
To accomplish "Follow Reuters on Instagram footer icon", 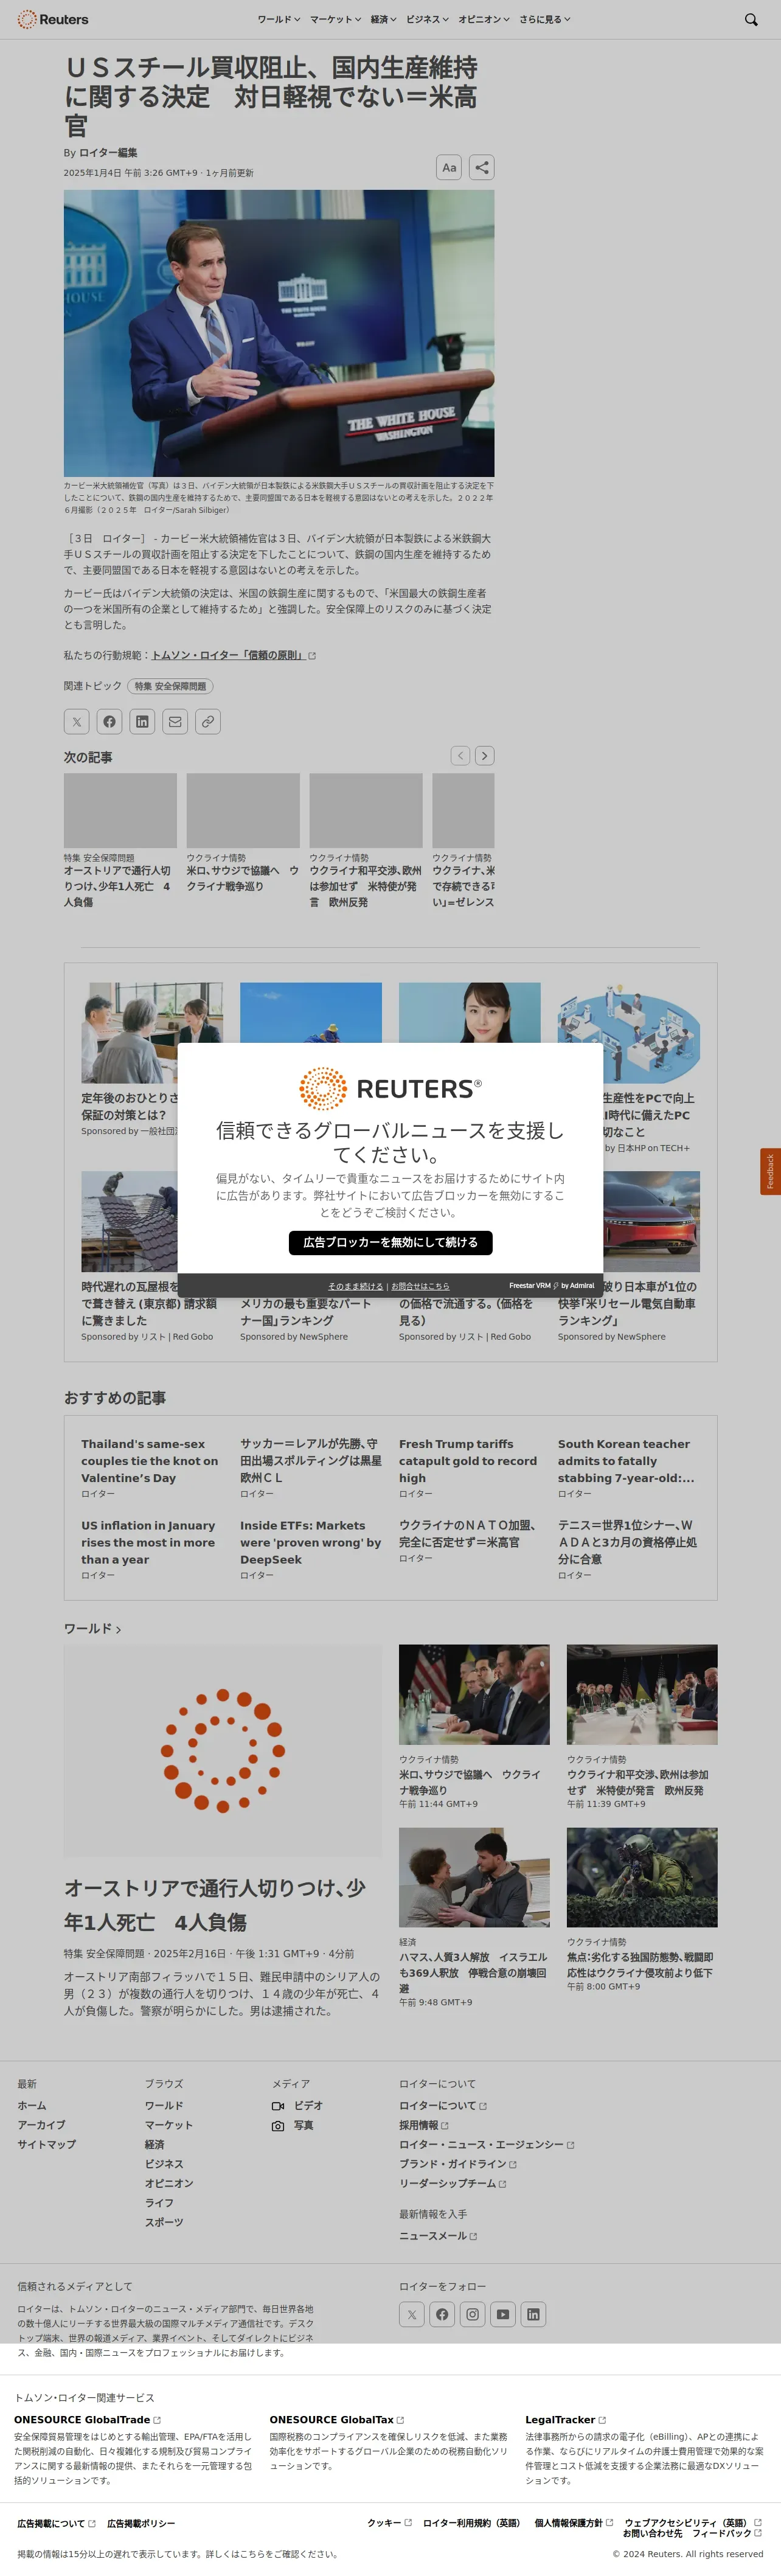I will coord(473,2314).
